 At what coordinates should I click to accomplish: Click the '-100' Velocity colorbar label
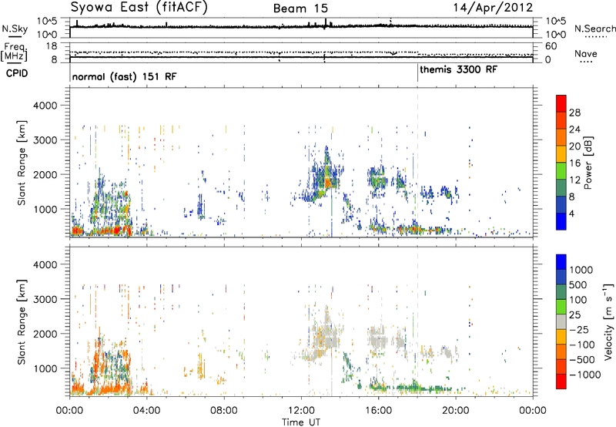coord(581,345)
